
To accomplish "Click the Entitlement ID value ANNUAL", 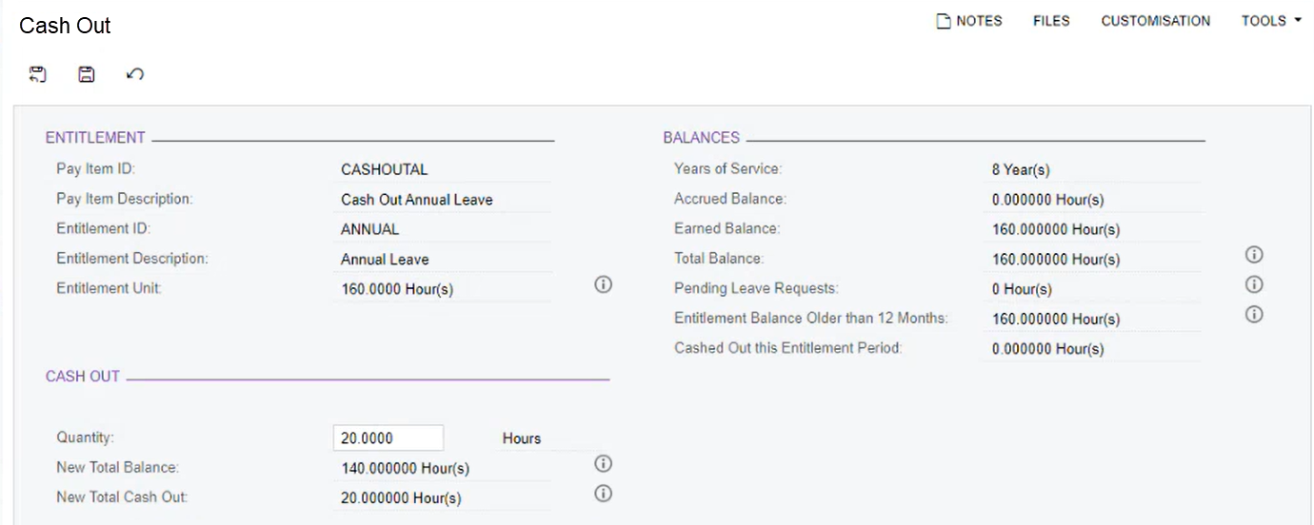I will pos(370,229).
